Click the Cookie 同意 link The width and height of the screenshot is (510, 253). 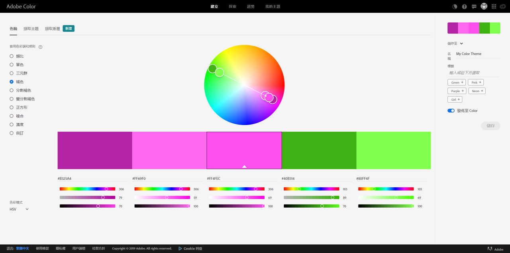pos(193,249)
